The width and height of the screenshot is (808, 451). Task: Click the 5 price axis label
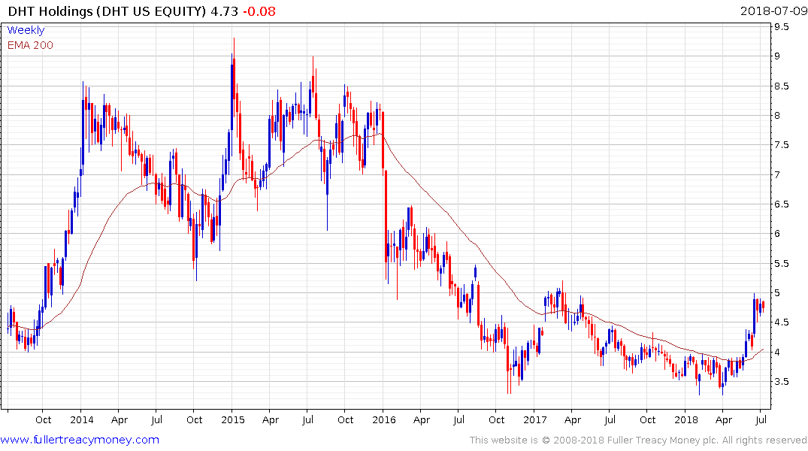(777, 292)
